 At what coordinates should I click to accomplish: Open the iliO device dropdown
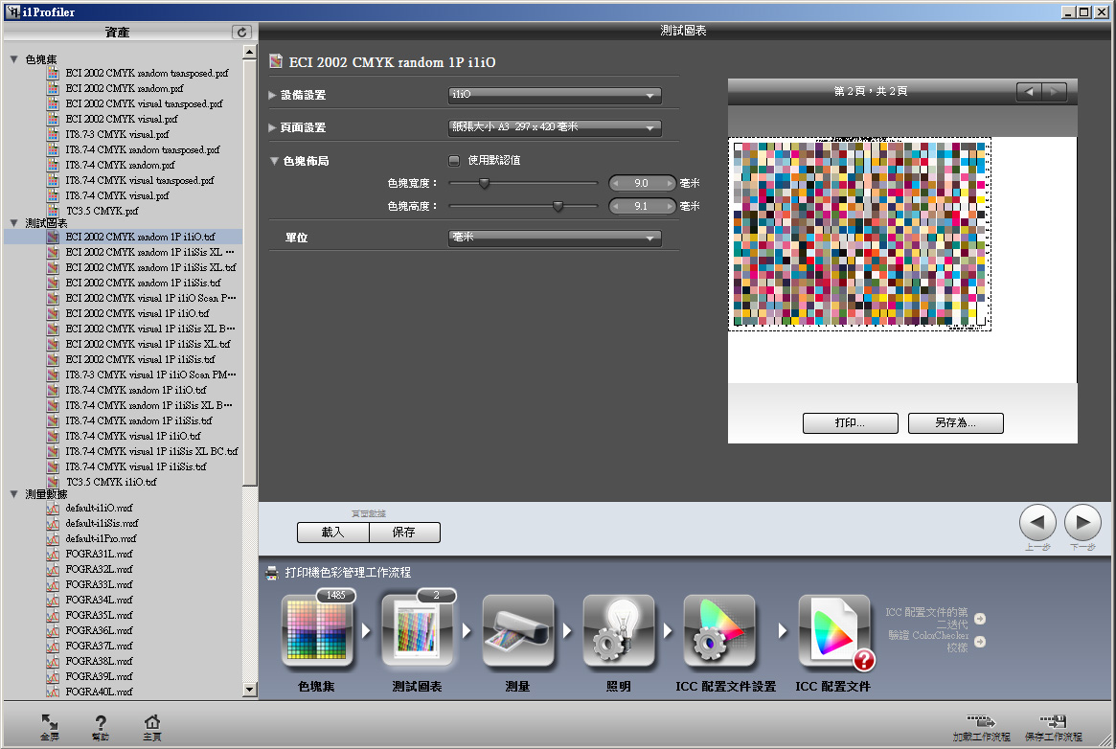(555, 95)
